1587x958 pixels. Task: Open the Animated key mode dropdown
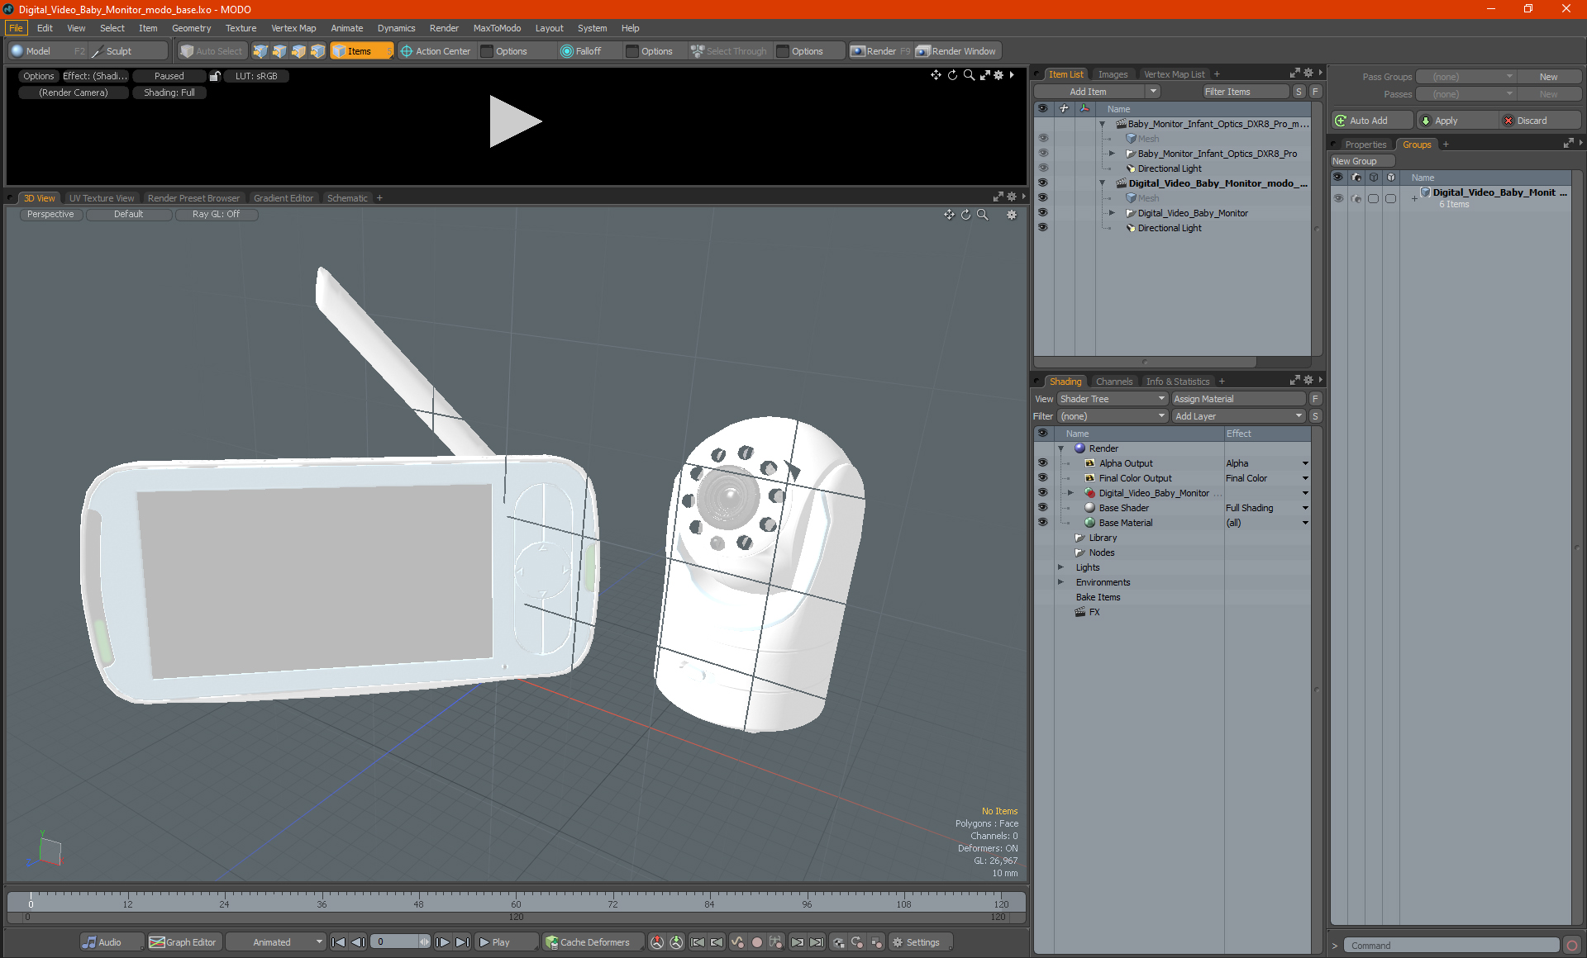278,942
